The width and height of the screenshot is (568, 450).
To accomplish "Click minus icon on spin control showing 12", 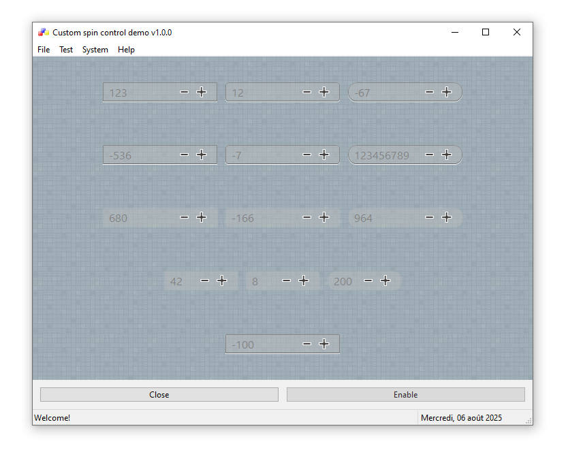I will (x=307, y=92).
